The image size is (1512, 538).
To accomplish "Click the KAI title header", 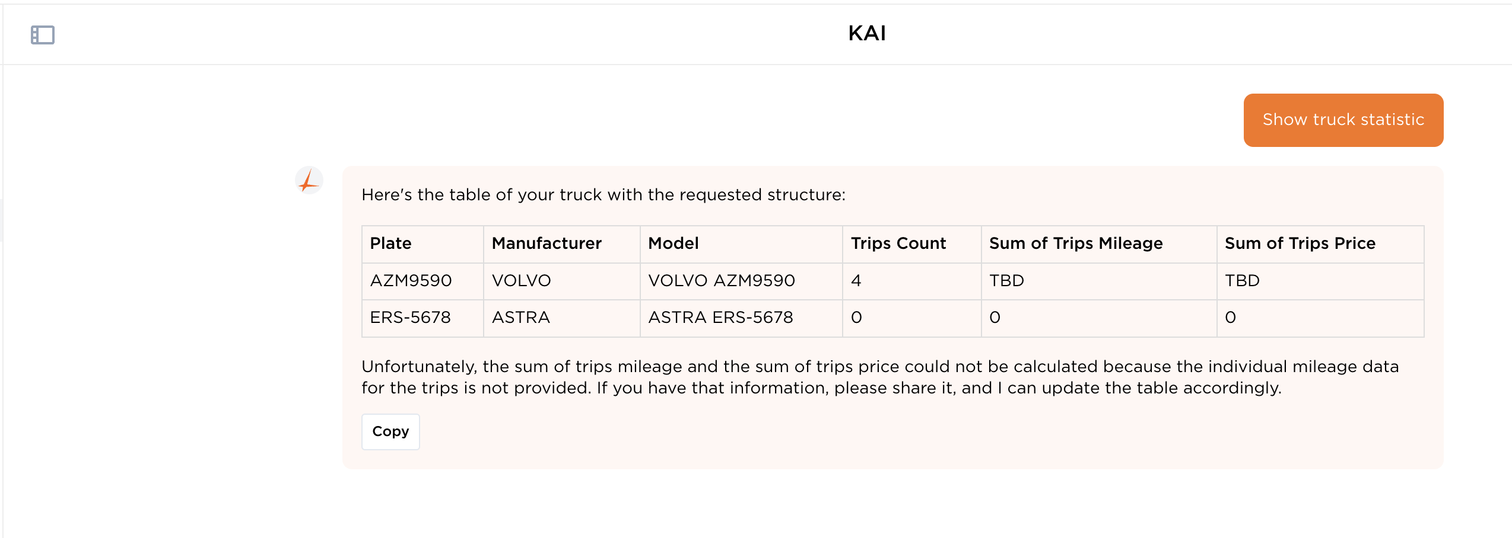I will tap(866, 33).
